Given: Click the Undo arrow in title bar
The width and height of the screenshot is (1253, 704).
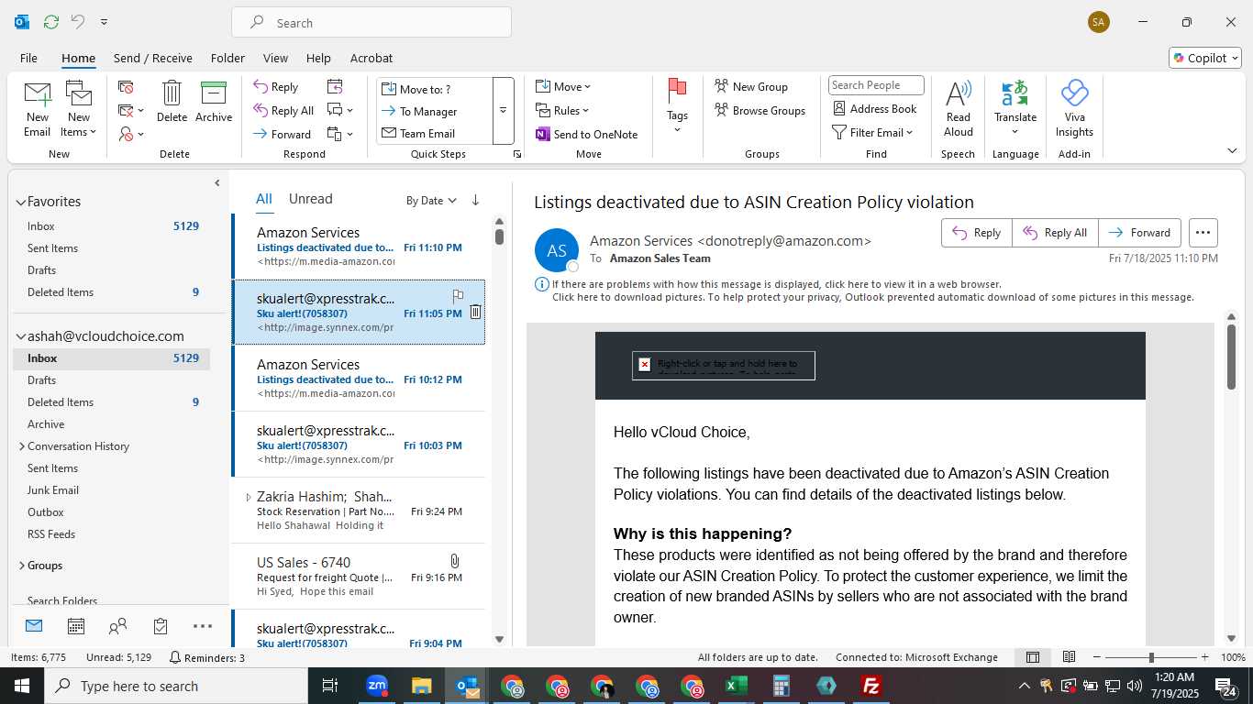Looking at the screenshot, I should pyautogui.click(x=77, y=22).
